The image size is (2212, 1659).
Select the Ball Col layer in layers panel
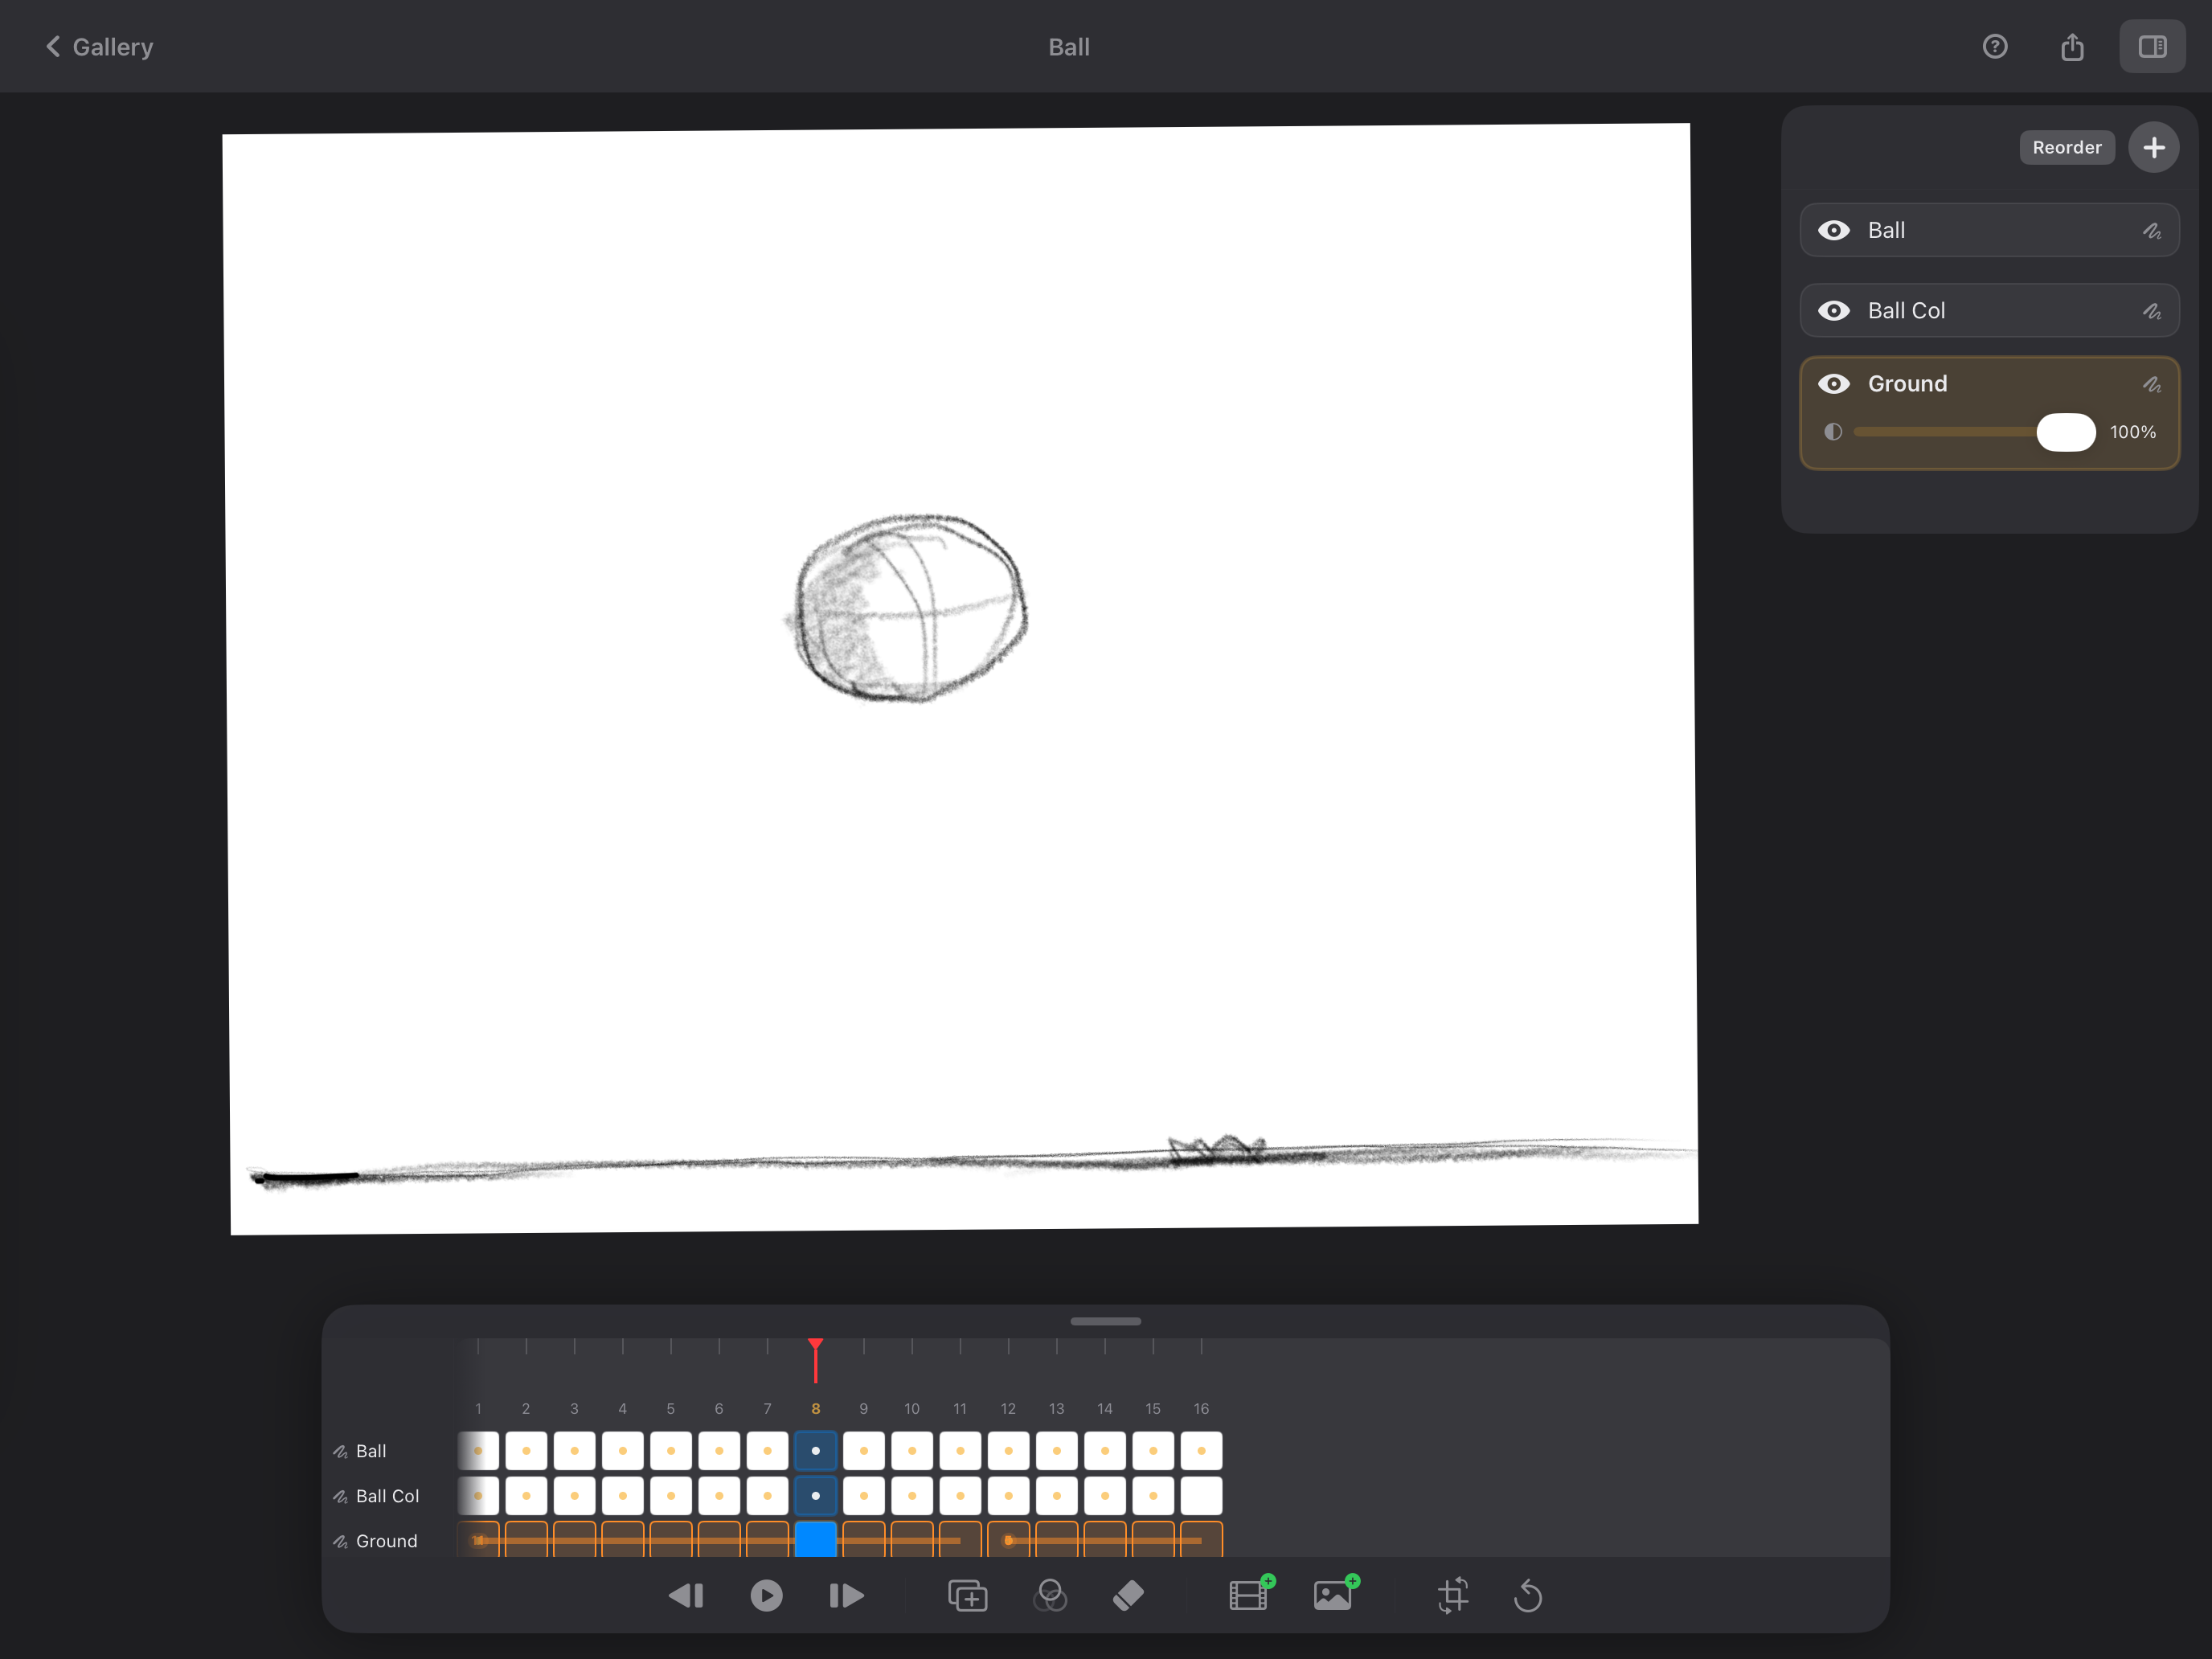click(1989, 311)
